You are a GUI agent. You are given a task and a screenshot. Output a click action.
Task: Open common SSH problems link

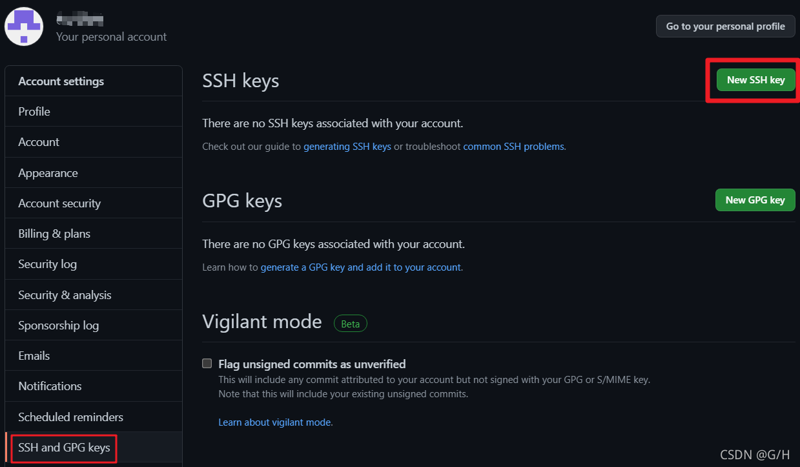coord(514,147)
